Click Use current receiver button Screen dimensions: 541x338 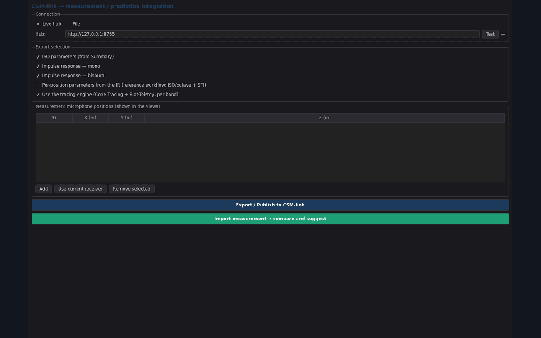tap(80, 189)
